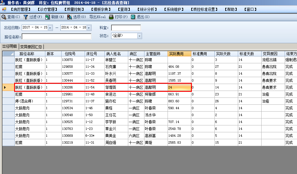Click the grid select-all corner cell
The image size is (297, 174).
(8, 54)
